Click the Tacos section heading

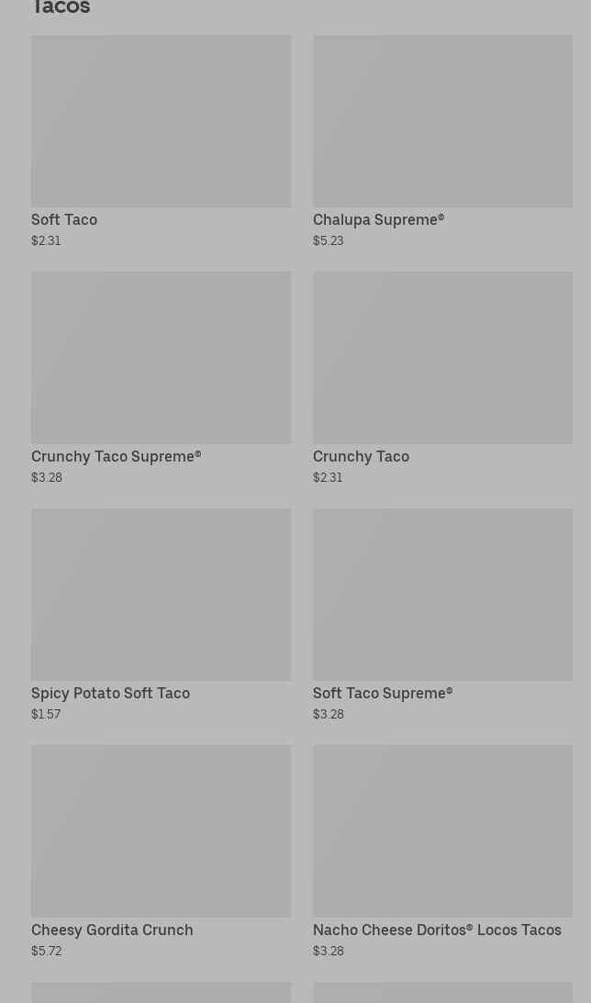pyautogui.click(x=61, y=8)
